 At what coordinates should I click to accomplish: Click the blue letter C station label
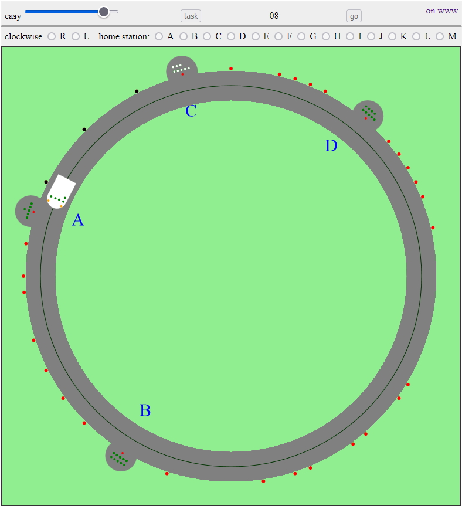tap(191, 111)
